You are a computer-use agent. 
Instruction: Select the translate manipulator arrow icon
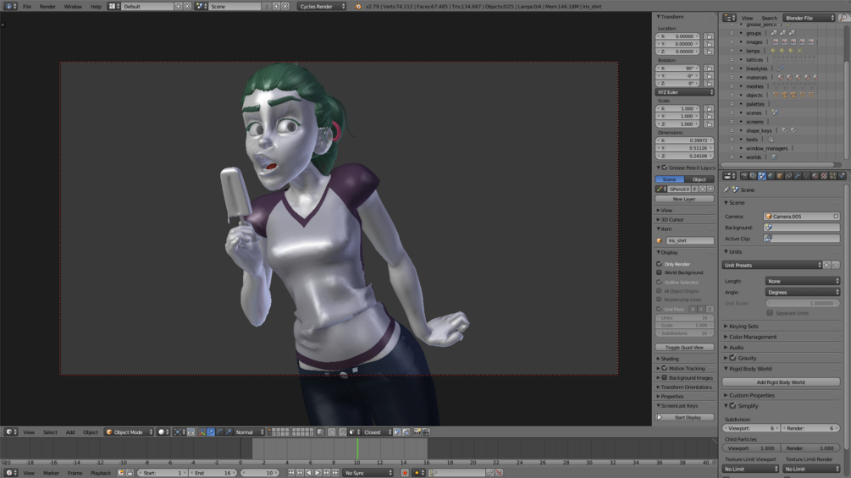click(x=211, y=432)
